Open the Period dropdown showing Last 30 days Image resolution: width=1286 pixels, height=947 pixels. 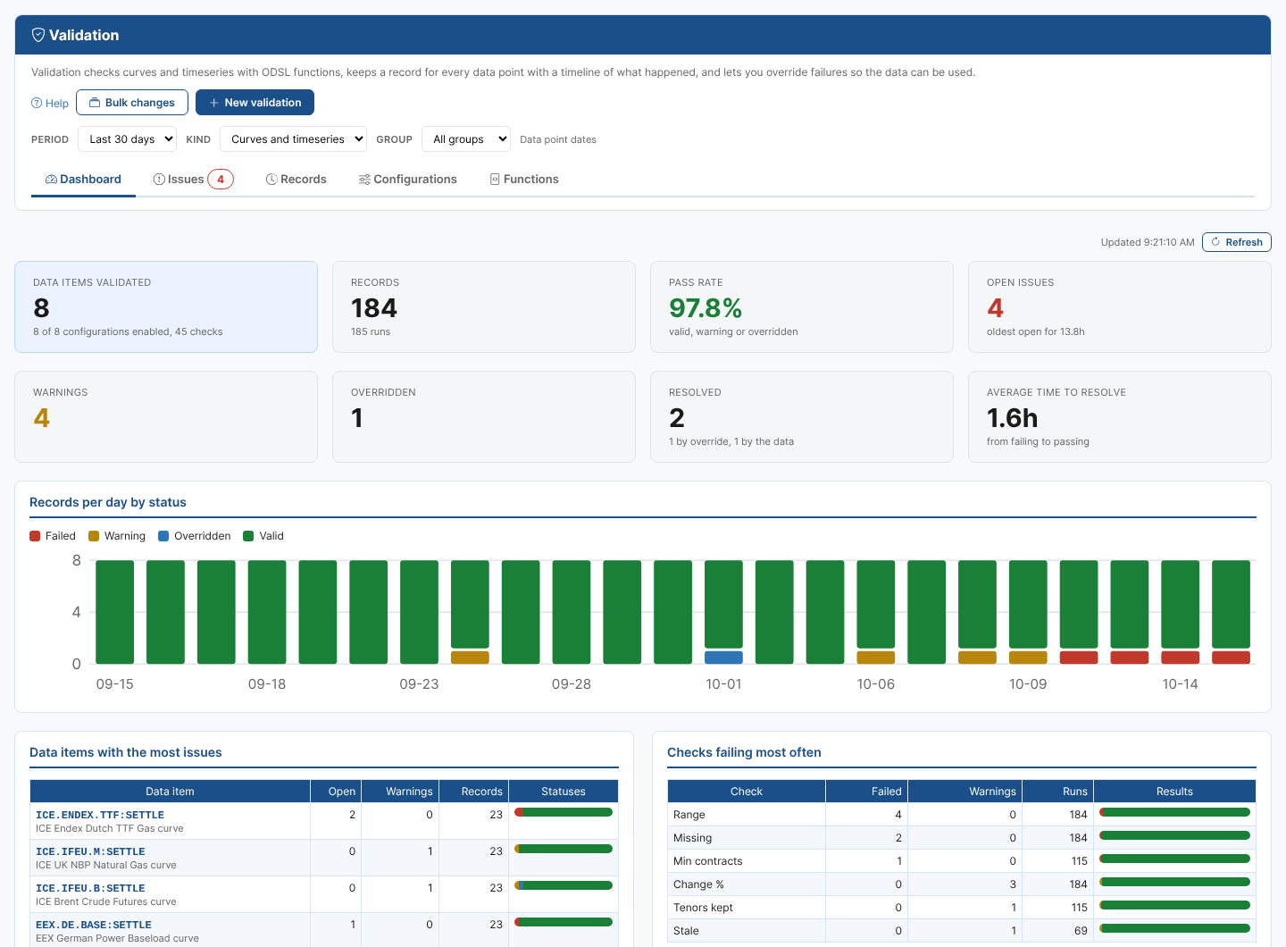point(127,138)
